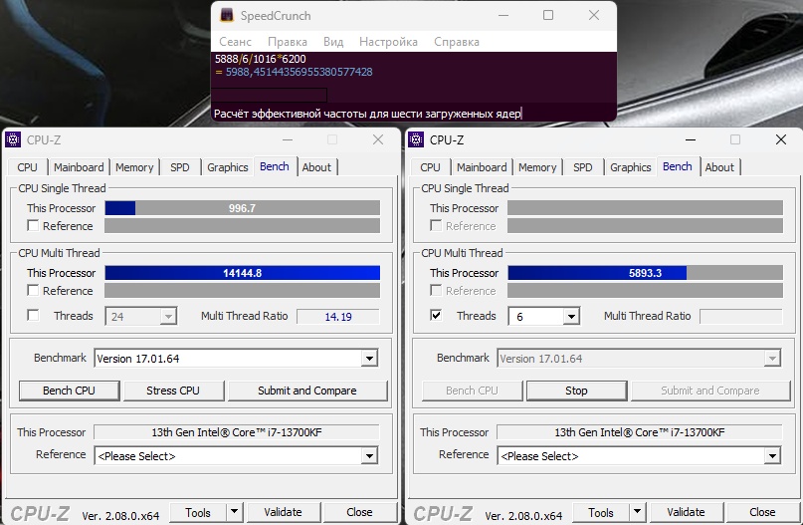Minimize the left CPU-Z window
Image resolution: width=803 pixels, height=525 pixels.
coord(288,139)
